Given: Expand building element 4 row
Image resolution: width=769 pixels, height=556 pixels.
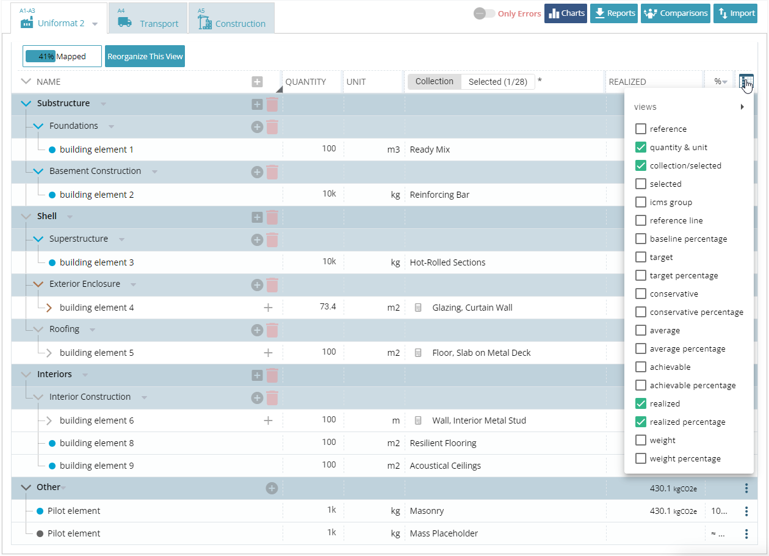Looking at the screenshot, I should click(49, 308).
